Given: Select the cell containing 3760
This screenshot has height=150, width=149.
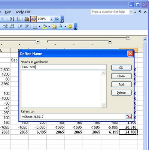Looking at the screenshot, I should pyautogui.click(x=5, y=84).
